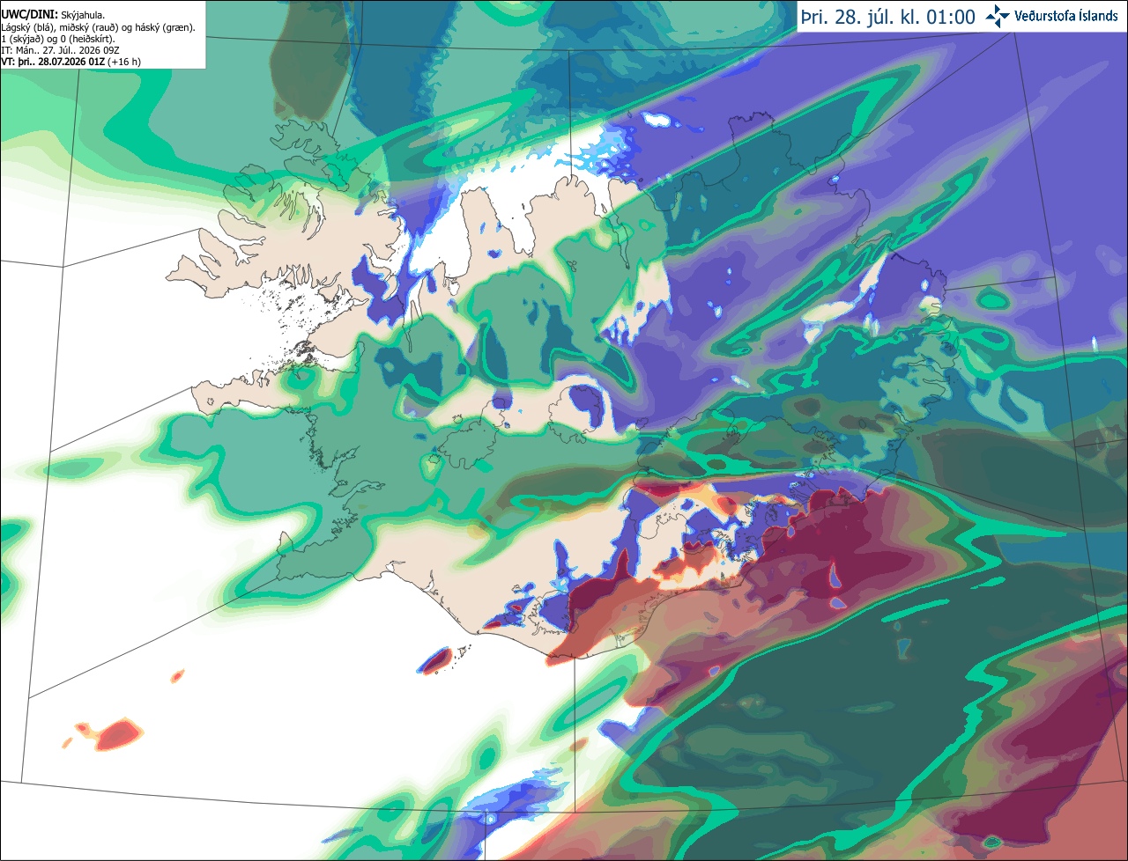Click the cloud color description text in legend

[98, 27]
